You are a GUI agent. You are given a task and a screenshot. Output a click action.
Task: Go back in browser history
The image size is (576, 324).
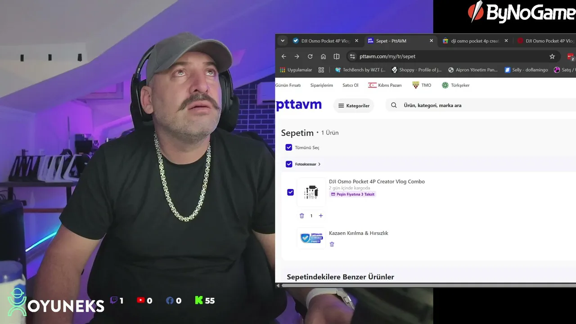coord(283,56)
